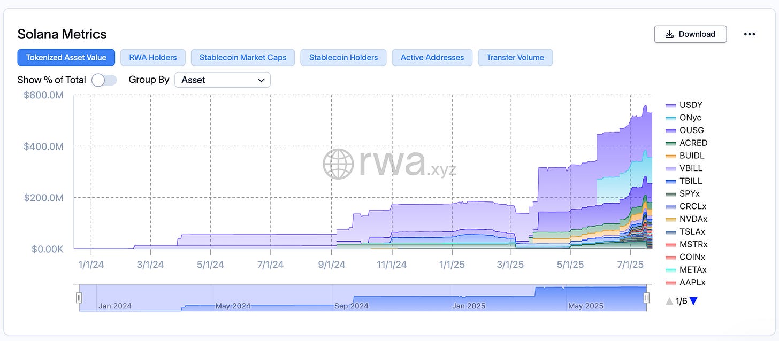This screenshot has width=779, height=341.
Task: Click the Download button
Action: click(x=690, y=34)
